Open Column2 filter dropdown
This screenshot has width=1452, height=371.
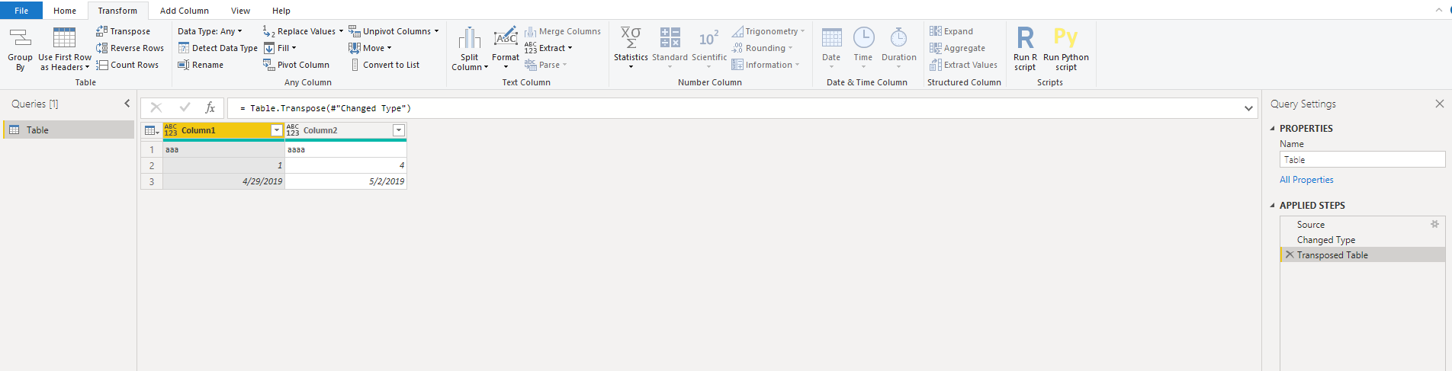tap(398, 130)
